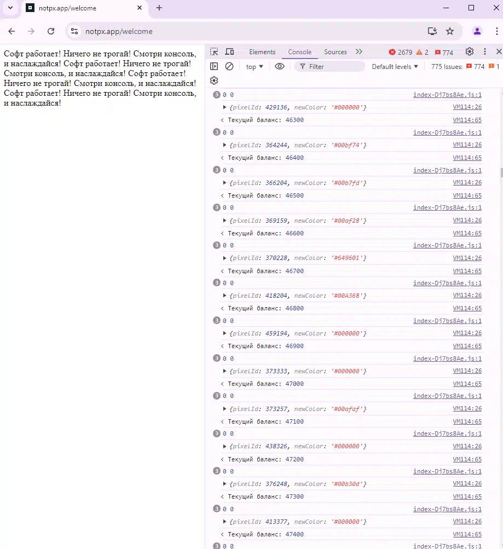Open the Default levels dropdown

pyautogui.click(x=395, y=67)
